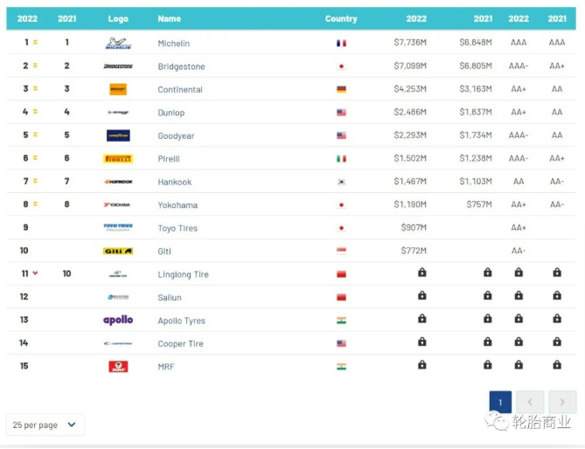585x449 pixels.
Task: Open the Toyo Tires brand link
Action: (x=178, y=228)
